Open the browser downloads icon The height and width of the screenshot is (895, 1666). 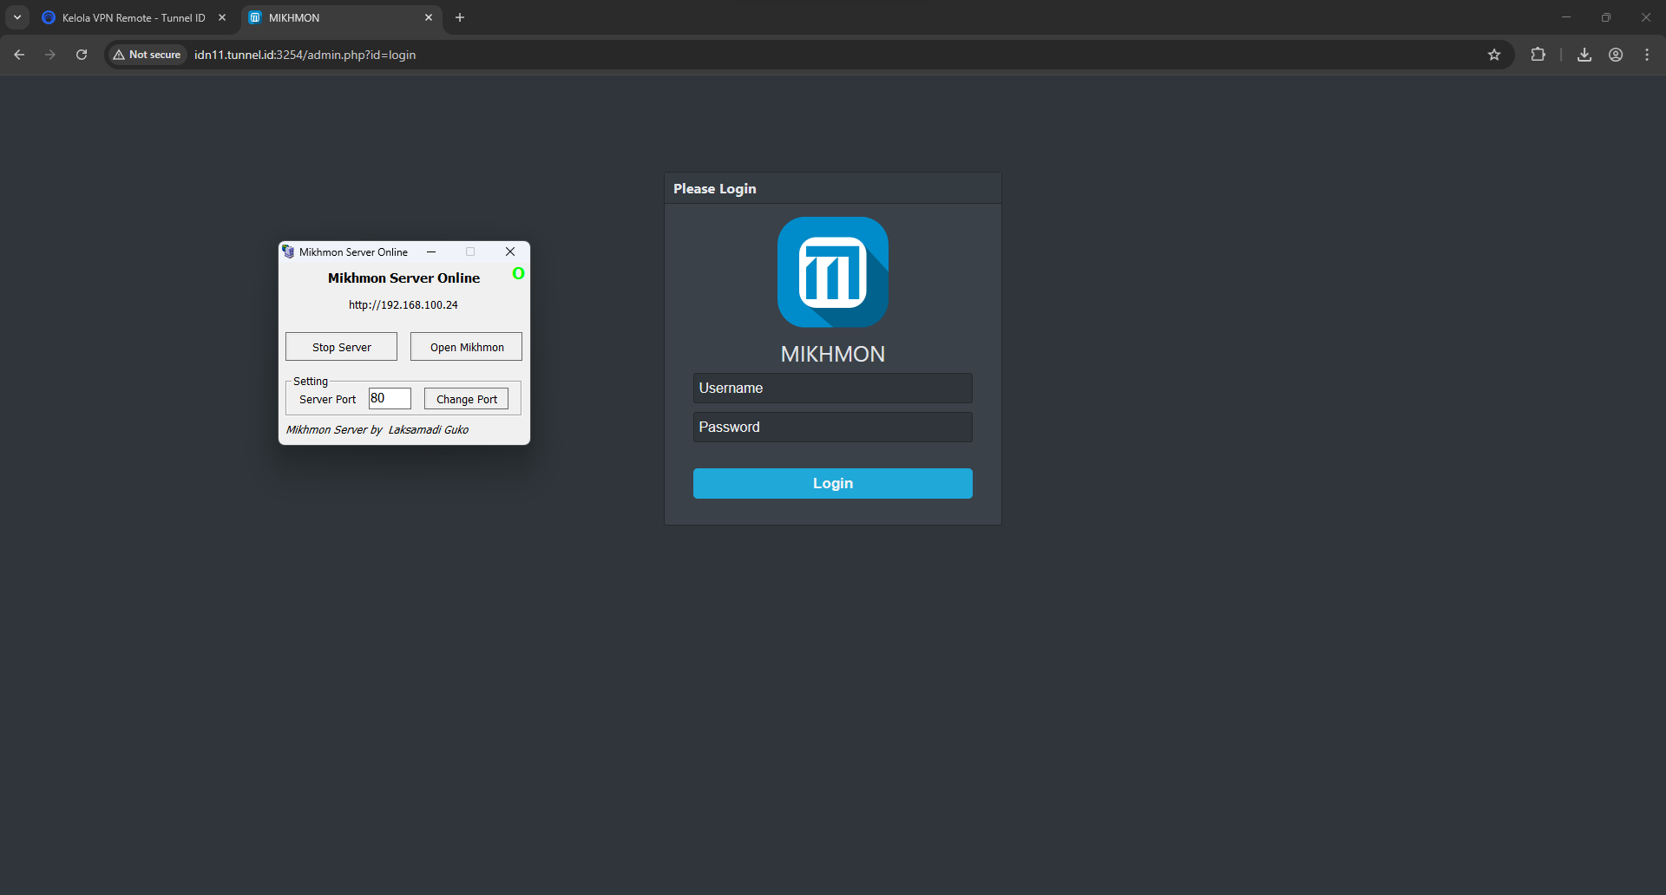(x=1584, y=55)
